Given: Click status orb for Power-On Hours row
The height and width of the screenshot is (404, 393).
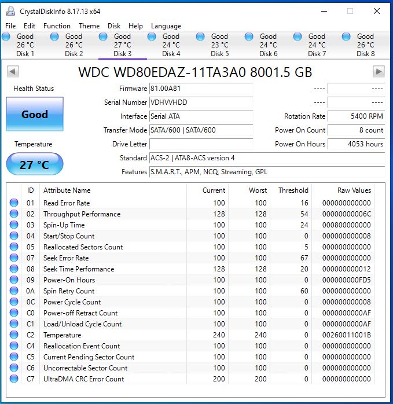Looking at the screenshot, I should 14,280.
